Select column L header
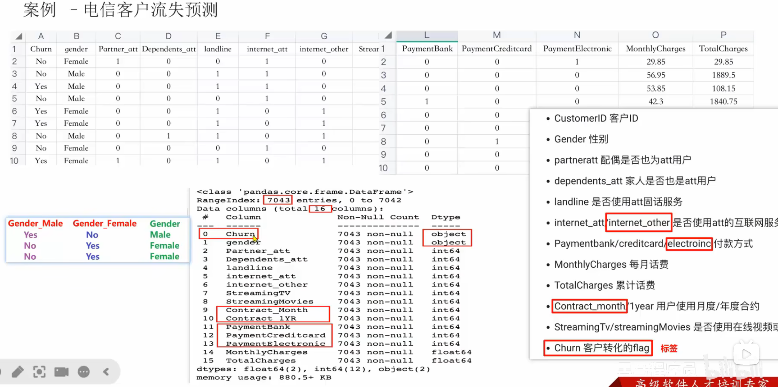The image size is (778, 387). 427,35
